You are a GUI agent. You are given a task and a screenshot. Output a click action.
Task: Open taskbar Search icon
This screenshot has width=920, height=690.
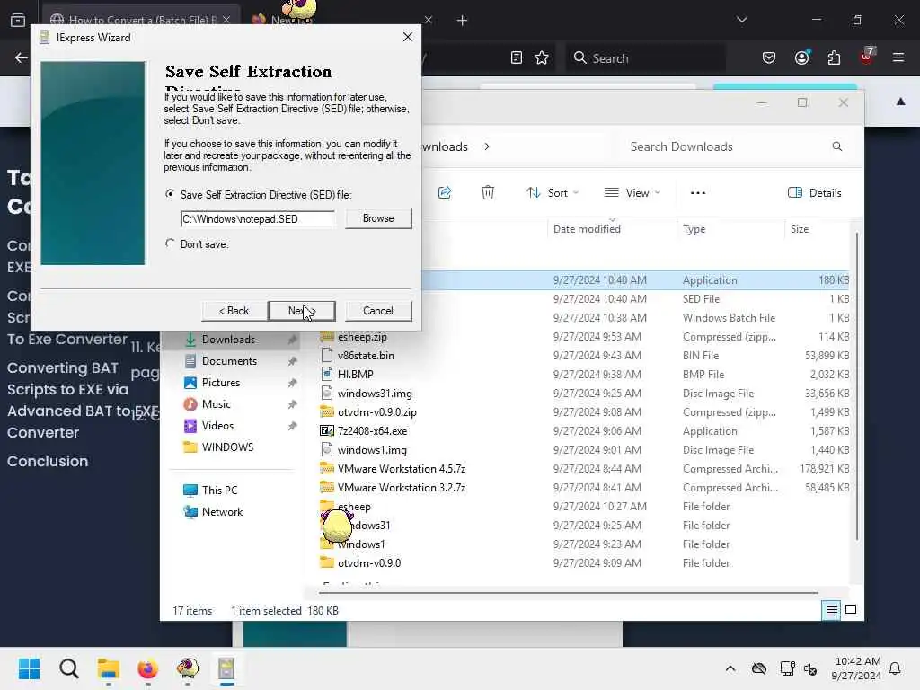pyautogui.click(x=68, y=668)
